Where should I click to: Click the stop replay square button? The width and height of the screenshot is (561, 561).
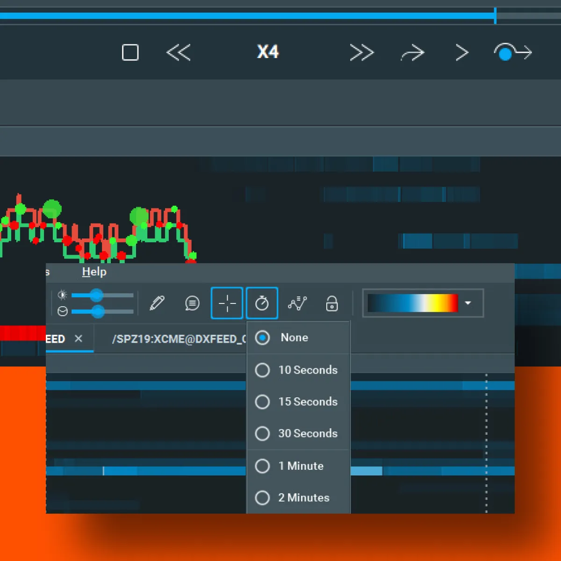130,52
